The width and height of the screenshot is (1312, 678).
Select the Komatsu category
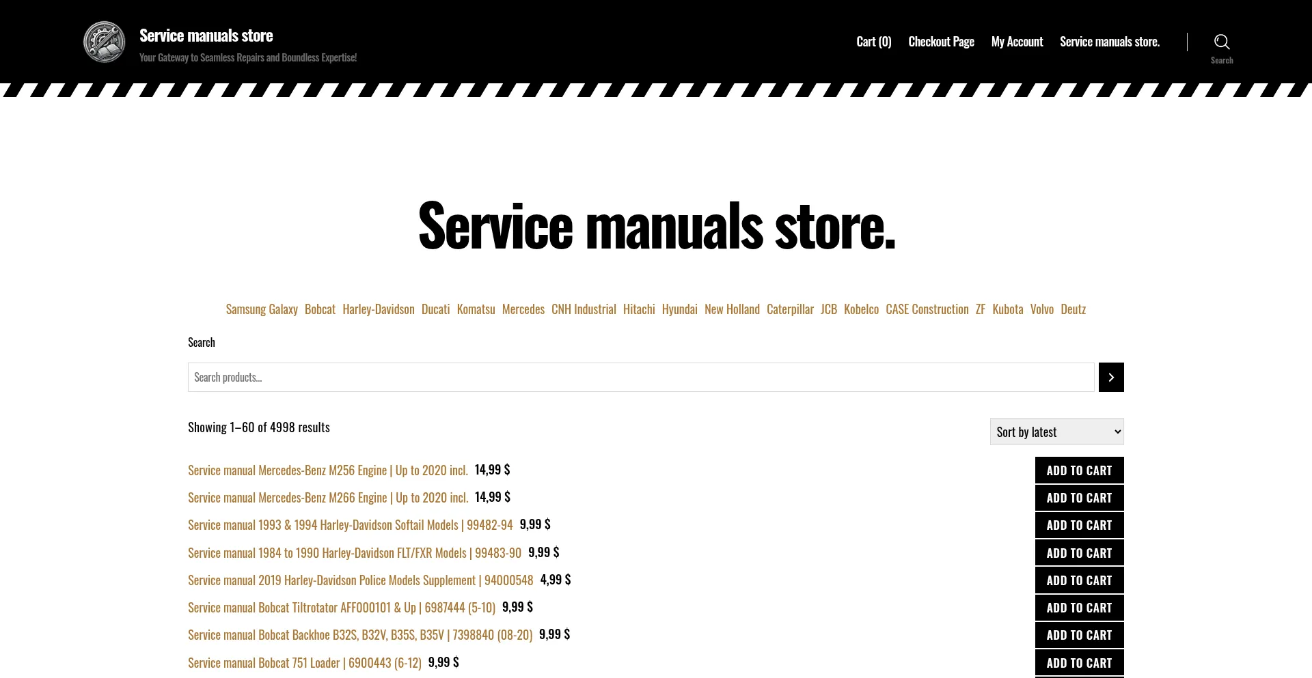476,309
